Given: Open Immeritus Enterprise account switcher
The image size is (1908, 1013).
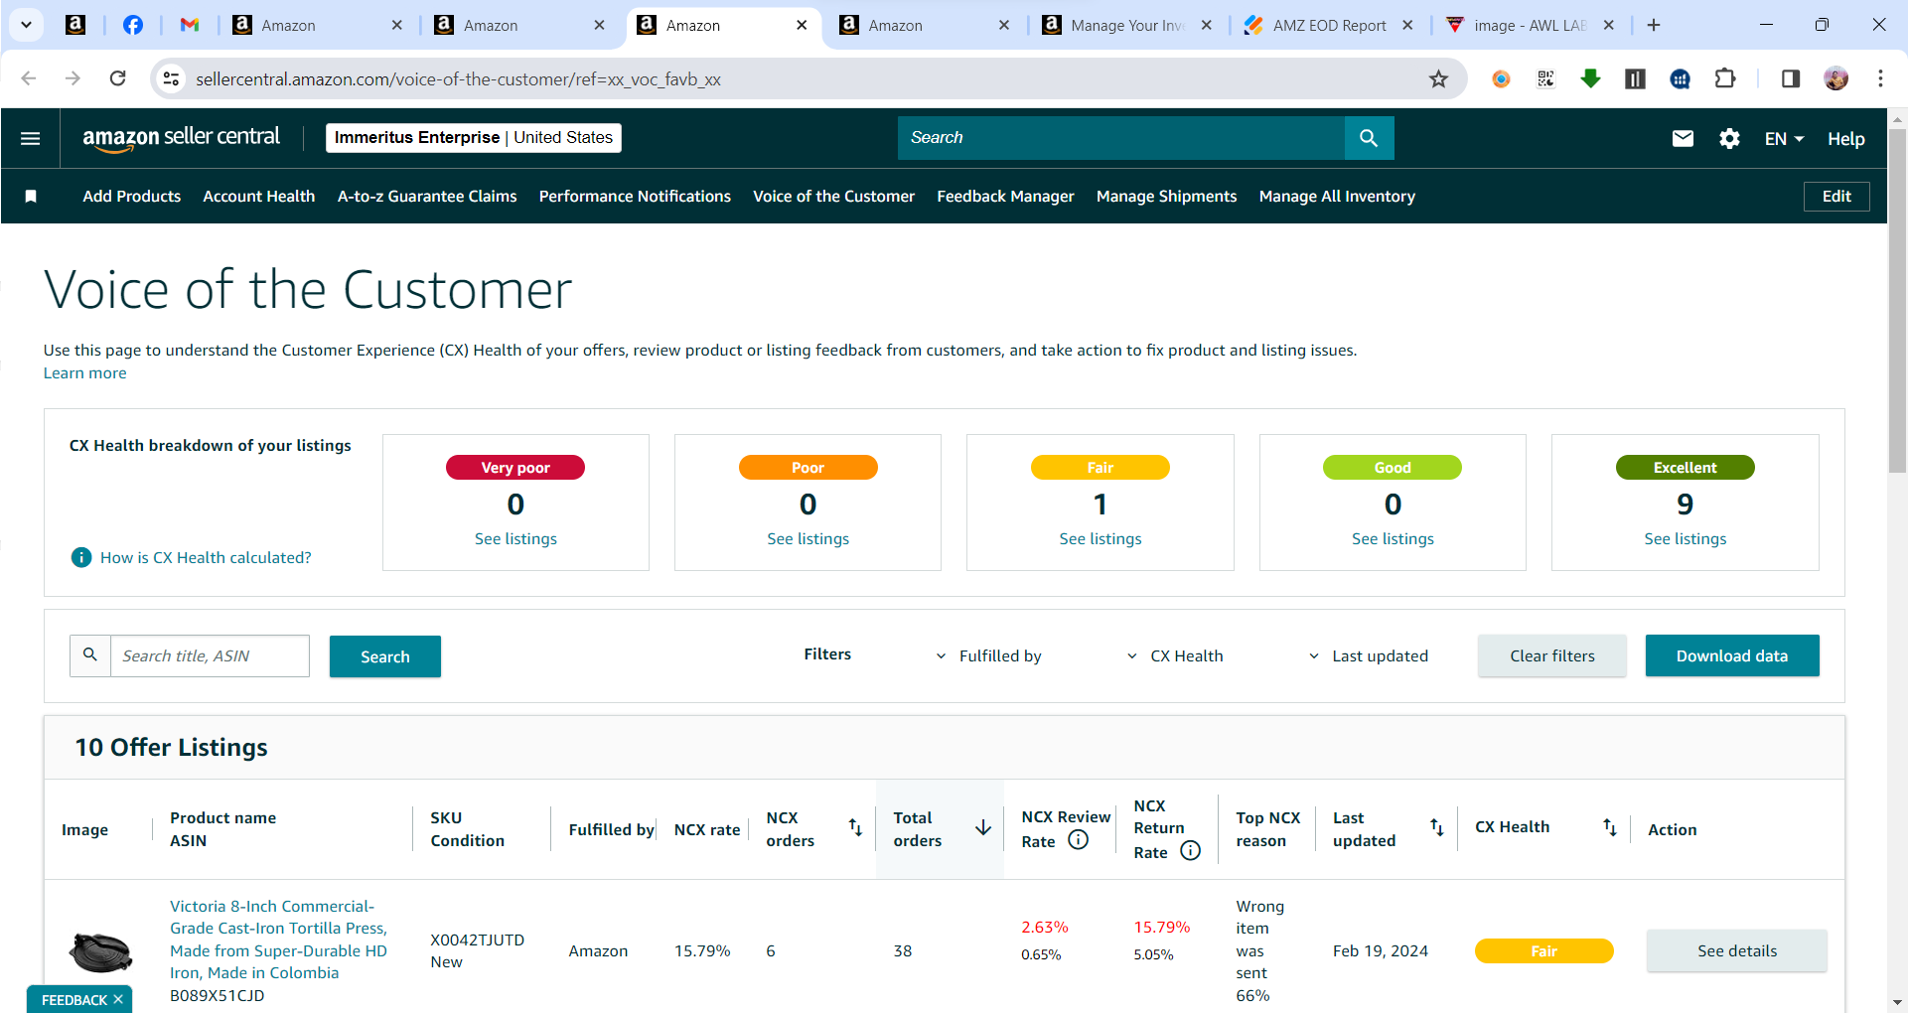Looking at the screenshot, I should click(x=474, y=138).
